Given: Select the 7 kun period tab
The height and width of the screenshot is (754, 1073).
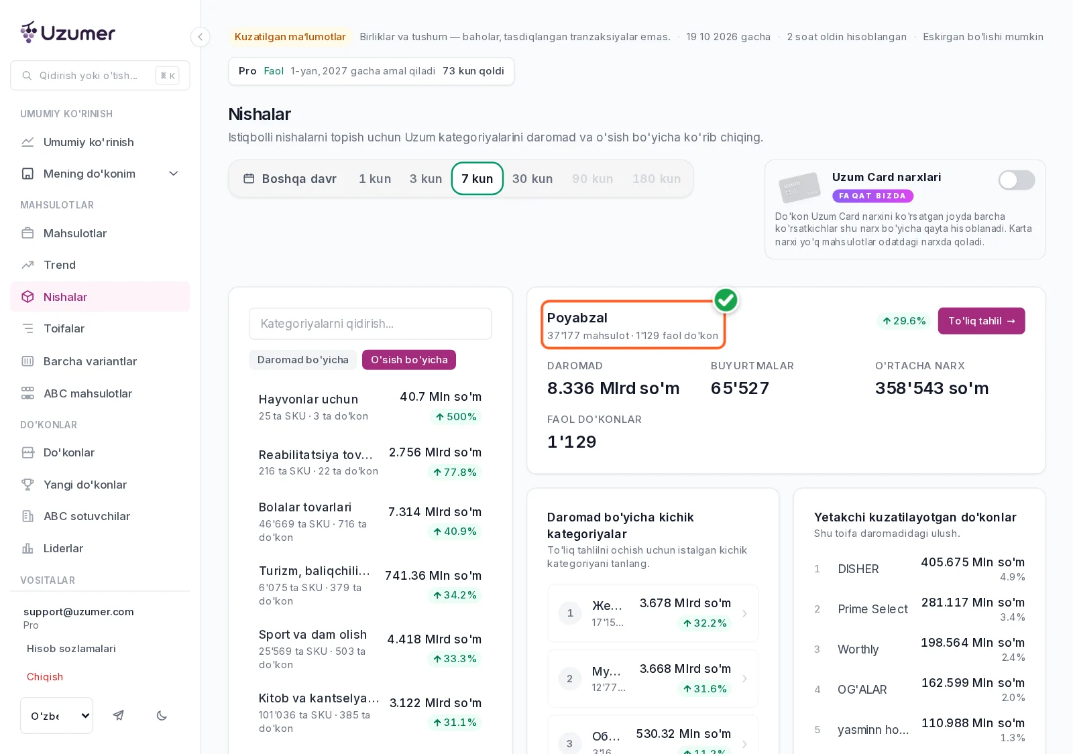Looking at the screenshot, I should click(x=477, y=179).
